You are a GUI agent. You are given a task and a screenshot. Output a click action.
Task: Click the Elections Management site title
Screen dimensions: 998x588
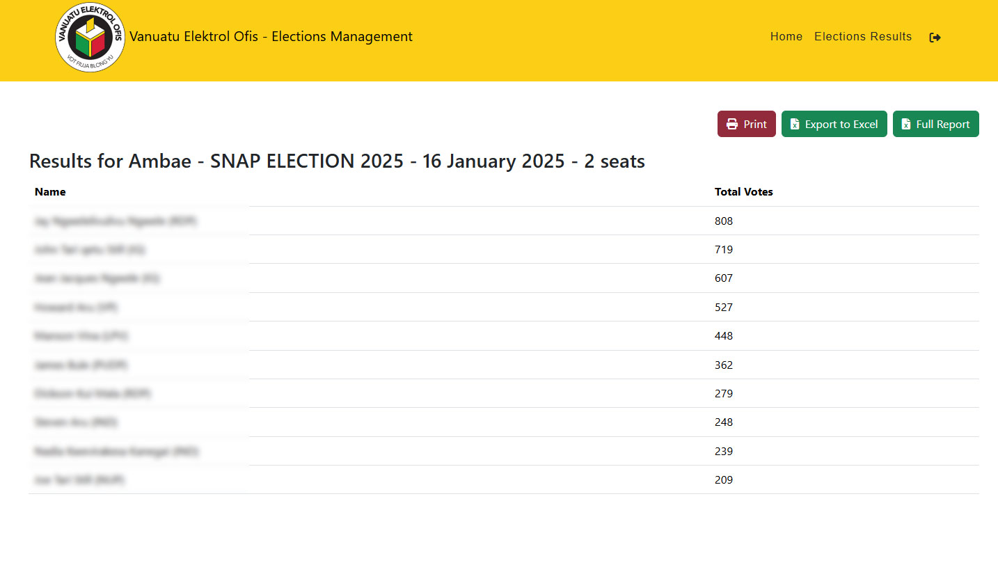tap(271, 37)
